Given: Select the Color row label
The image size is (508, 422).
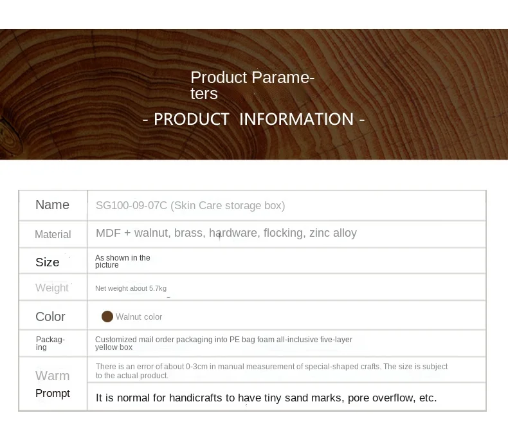Looking at the screenshot, I should (x=50, y=316).
